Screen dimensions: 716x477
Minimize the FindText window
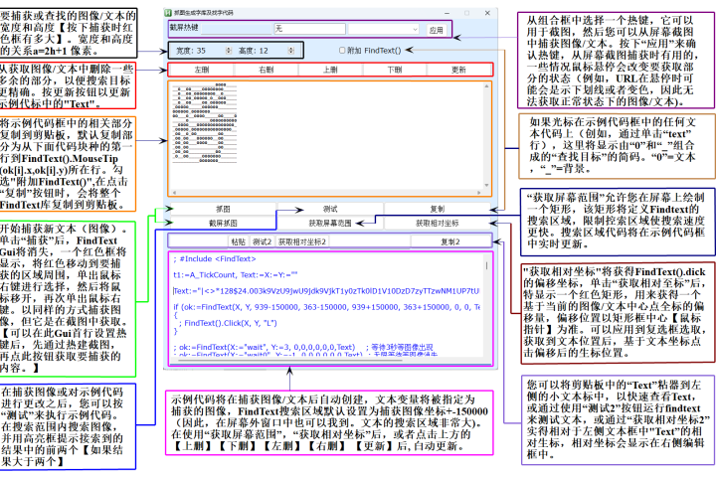pos(447,13)
